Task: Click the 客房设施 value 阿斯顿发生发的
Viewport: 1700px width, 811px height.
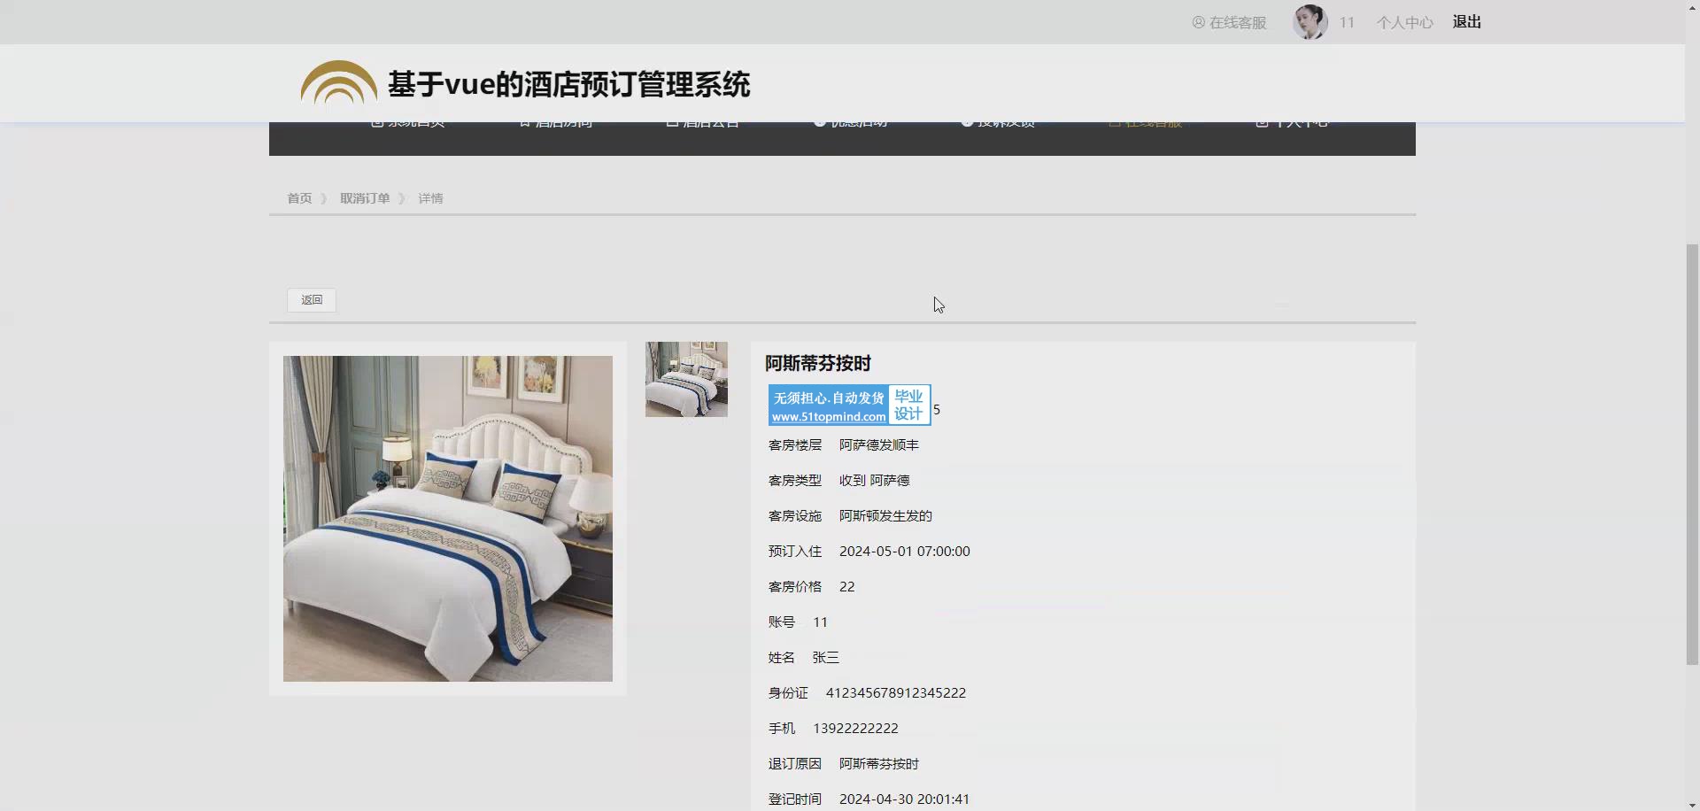Action: [885, 516]
